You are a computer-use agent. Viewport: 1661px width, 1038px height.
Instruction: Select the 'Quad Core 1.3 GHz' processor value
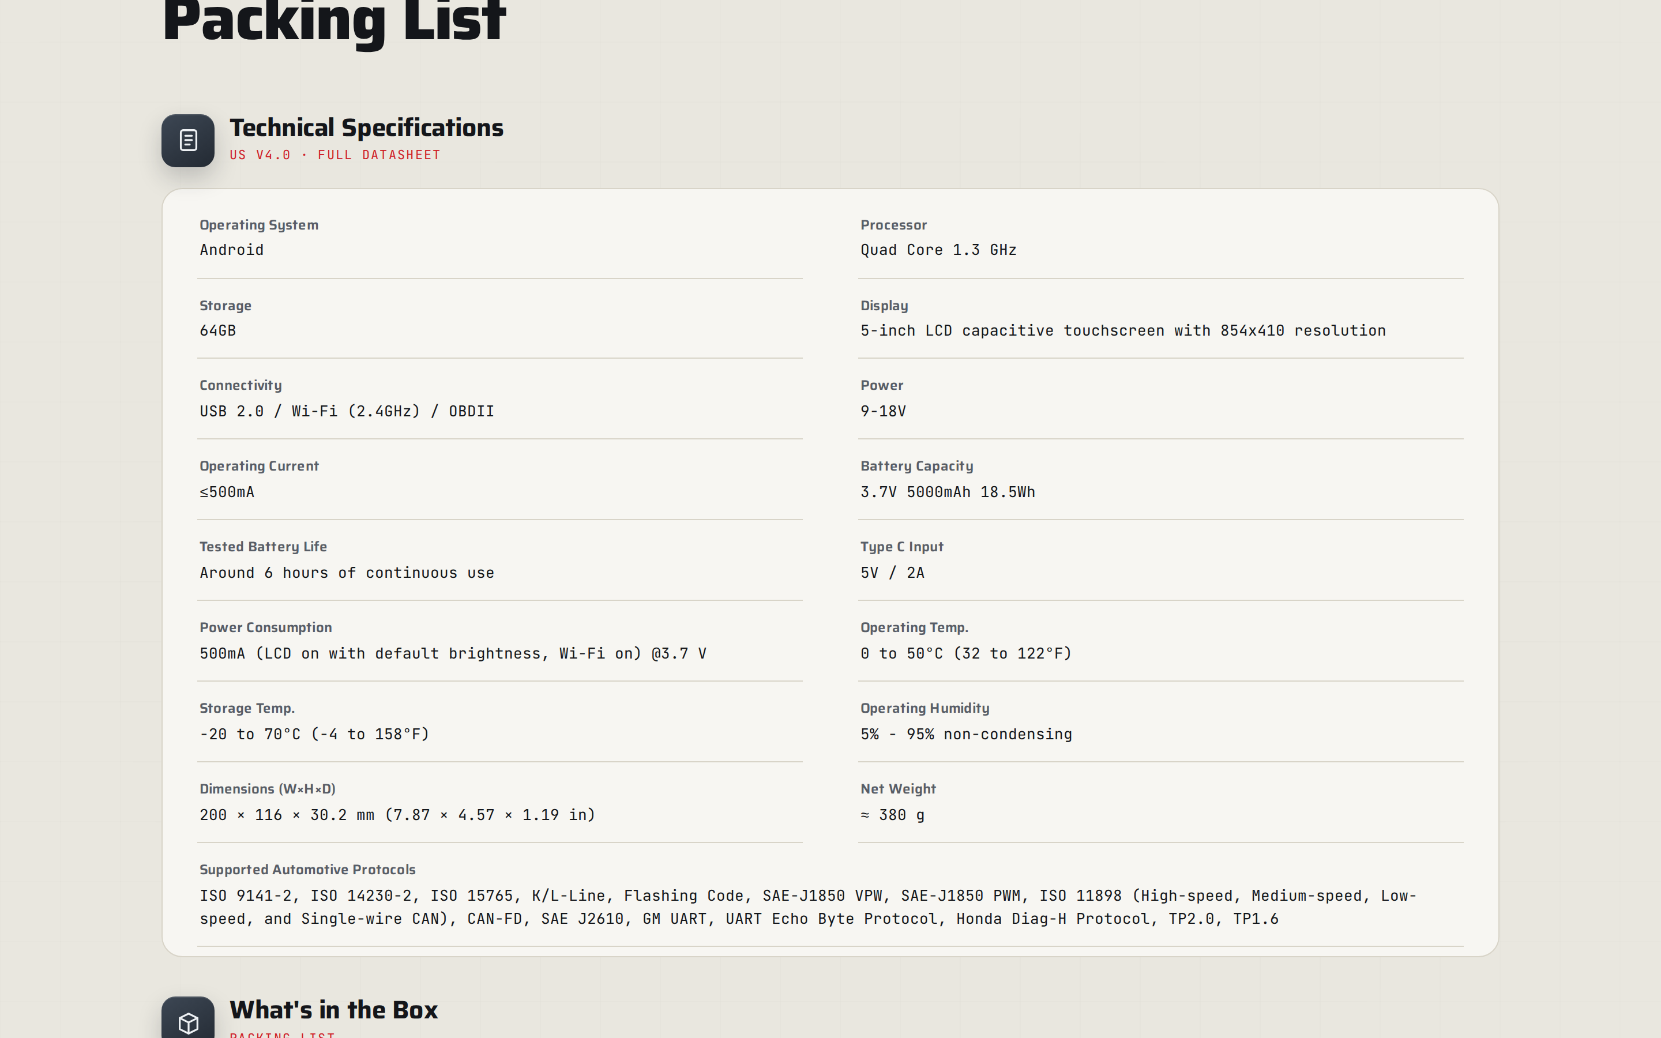click(938, 250)
